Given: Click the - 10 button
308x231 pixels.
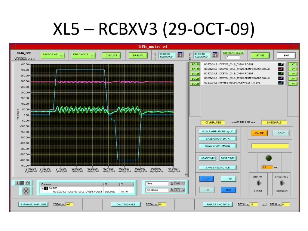Looking at the screenshot, I should tap(207, 190).
